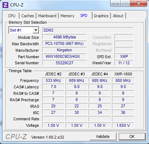Screen dimensions: 149x144
Task: Open the Memory tab
Action: [67, 16]
